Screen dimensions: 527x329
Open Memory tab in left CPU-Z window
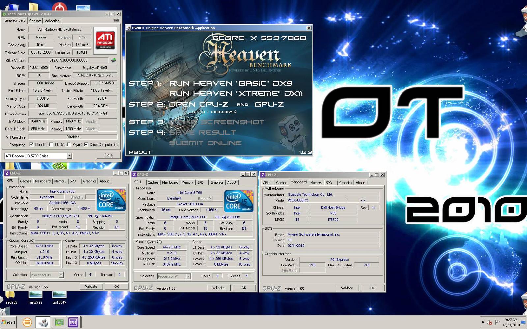(x=60, y=181)
